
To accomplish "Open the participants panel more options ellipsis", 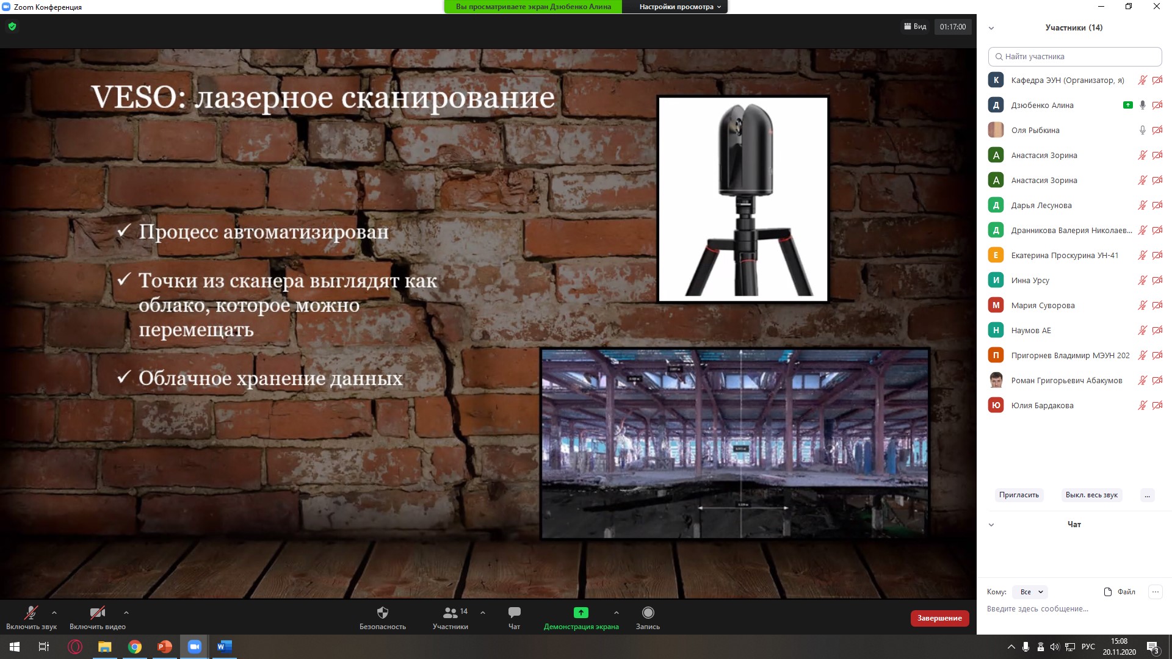I will coord(1147,495).
